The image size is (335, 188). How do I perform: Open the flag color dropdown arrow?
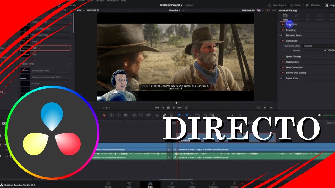tap(183, 115)
